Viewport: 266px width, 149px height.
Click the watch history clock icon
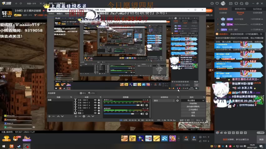212,3
